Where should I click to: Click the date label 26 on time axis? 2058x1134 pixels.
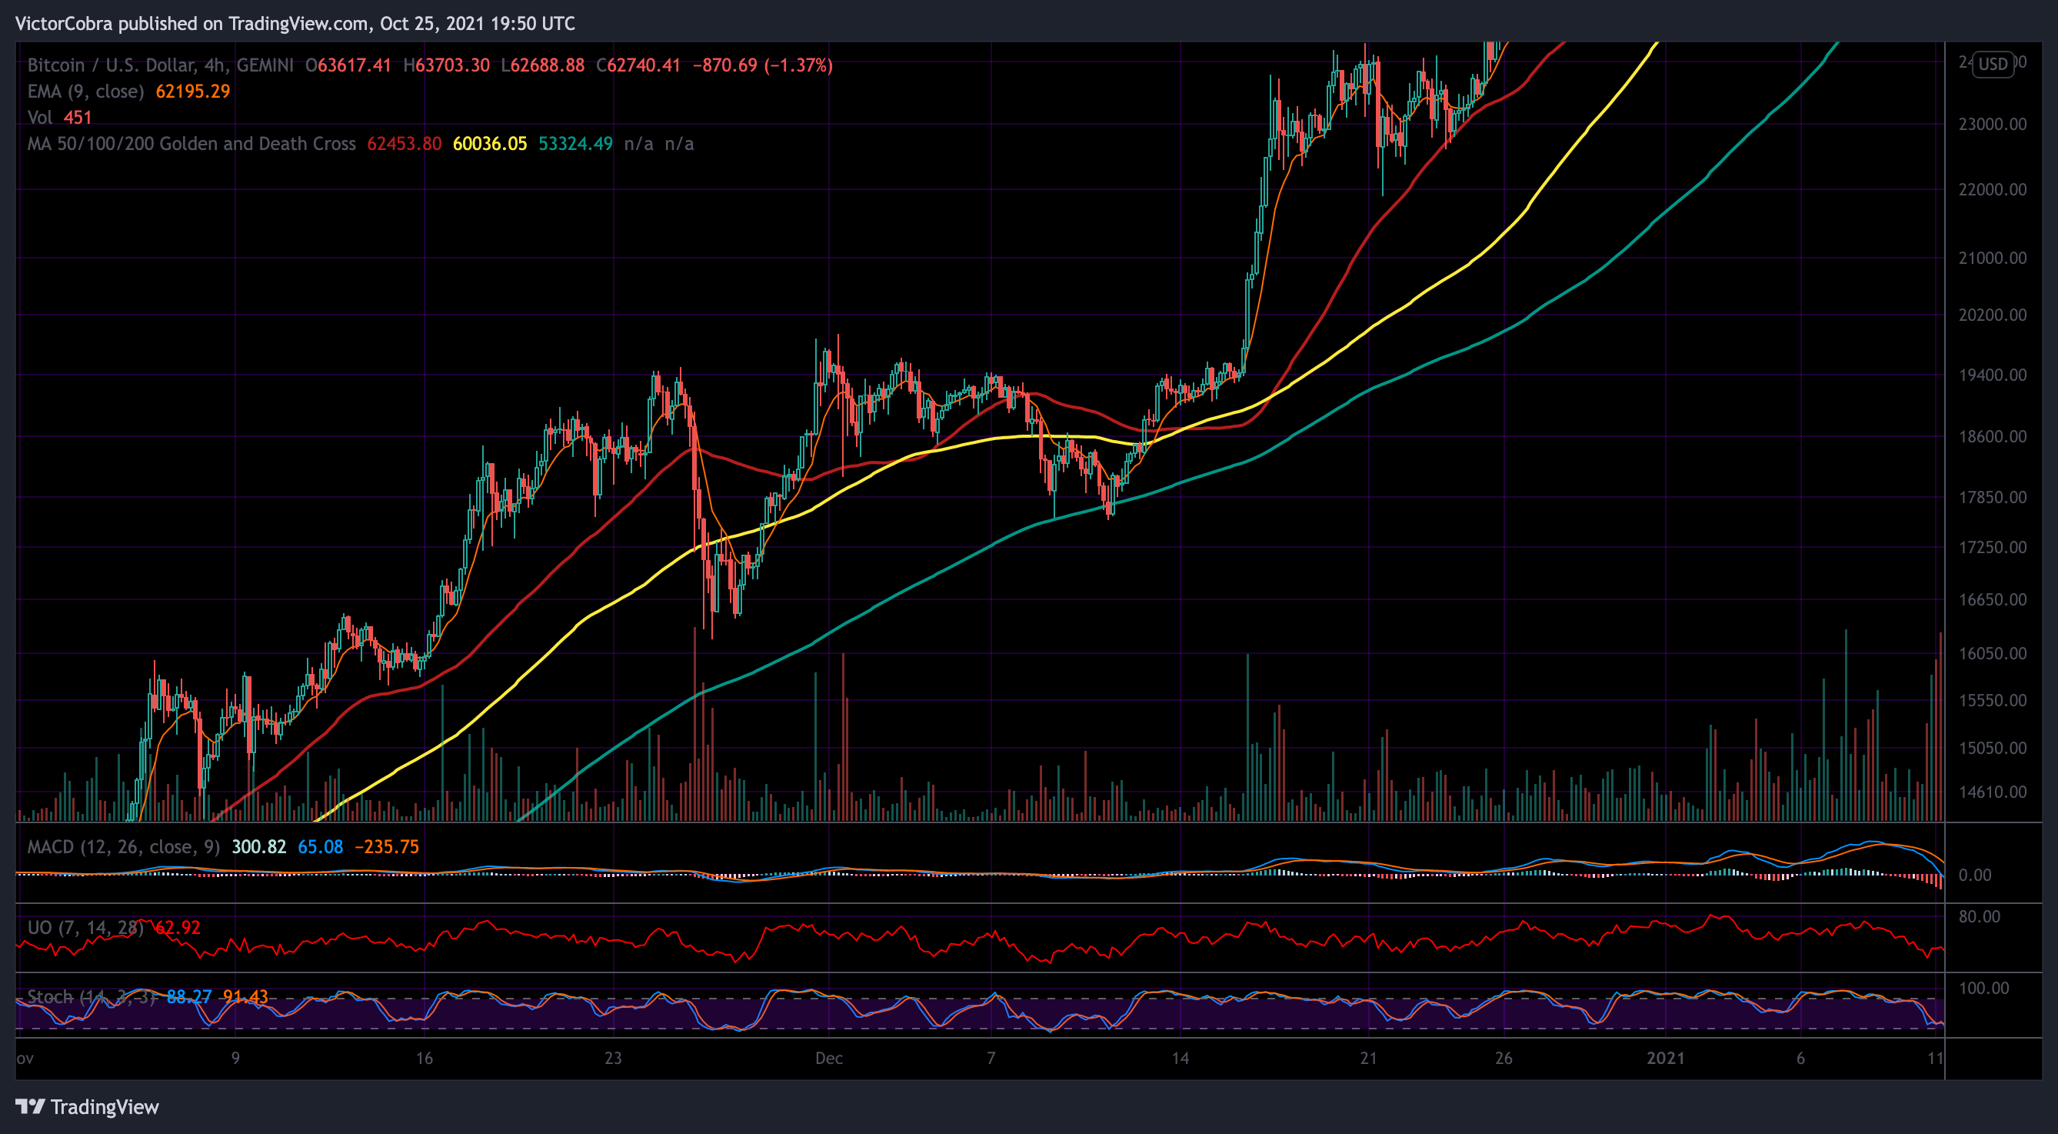[x=1504, y=1058]
